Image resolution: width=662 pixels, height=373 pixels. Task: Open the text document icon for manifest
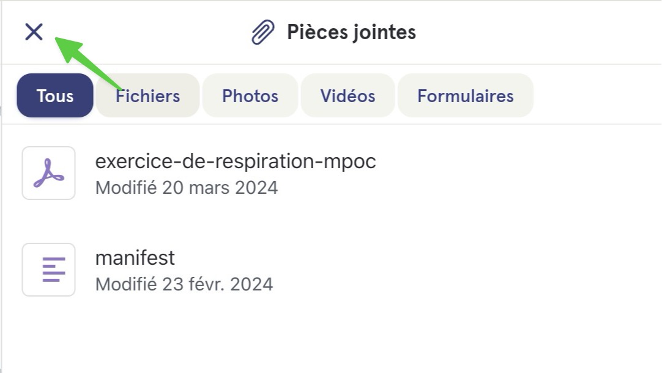pyautogui.click(x=48, y=270)
